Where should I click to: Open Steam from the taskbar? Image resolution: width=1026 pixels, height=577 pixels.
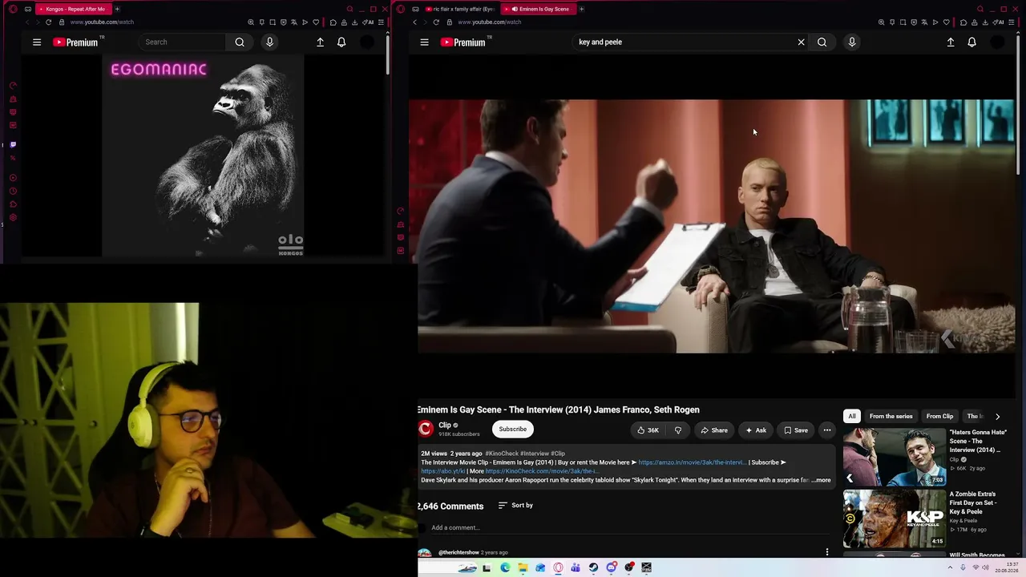tap(593, 568)
